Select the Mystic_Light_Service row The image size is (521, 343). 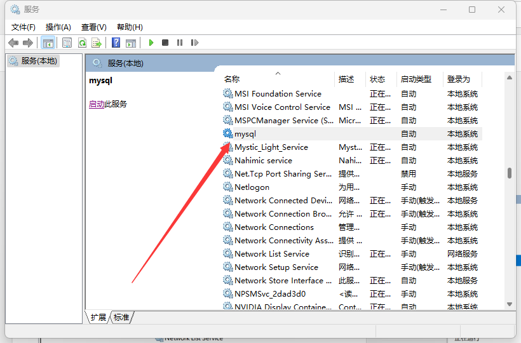tap(351, 147)
